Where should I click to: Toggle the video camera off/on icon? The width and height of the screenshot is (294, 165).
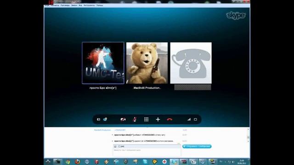123,119
